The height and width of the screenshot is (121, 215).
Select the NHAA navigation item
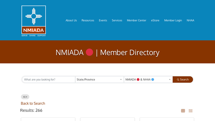pyautogui.click(x=190, y=20)
